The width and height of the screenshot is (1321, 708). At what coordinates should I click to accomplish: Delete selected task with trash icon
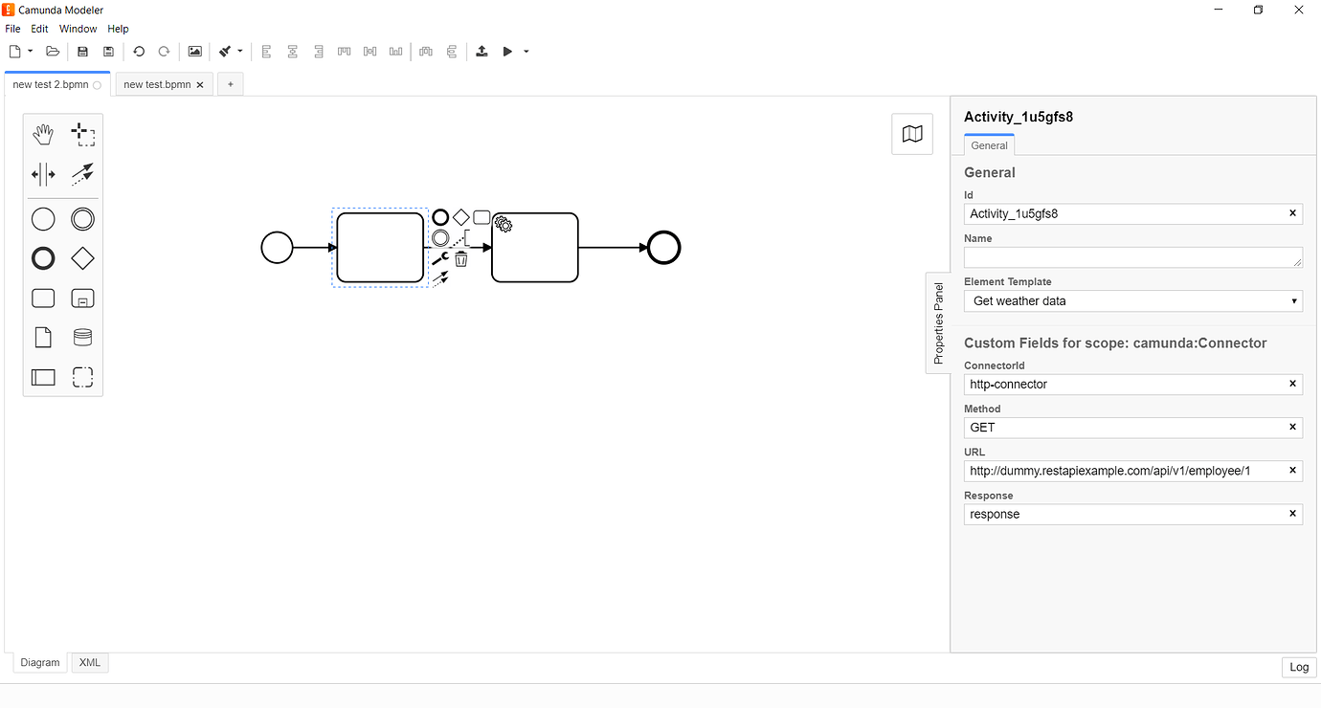coord(461,258)
